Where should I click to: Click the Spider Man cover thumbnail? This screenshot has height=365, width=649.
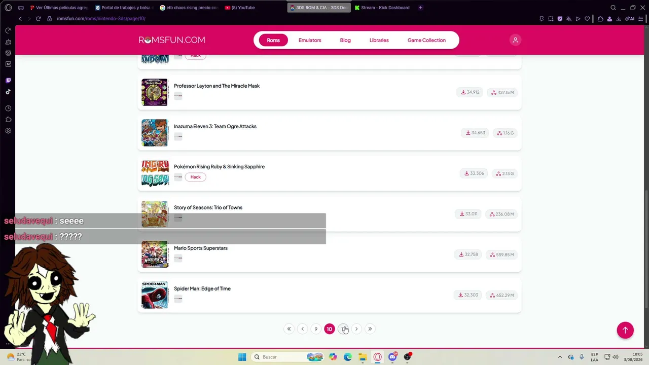155,295
